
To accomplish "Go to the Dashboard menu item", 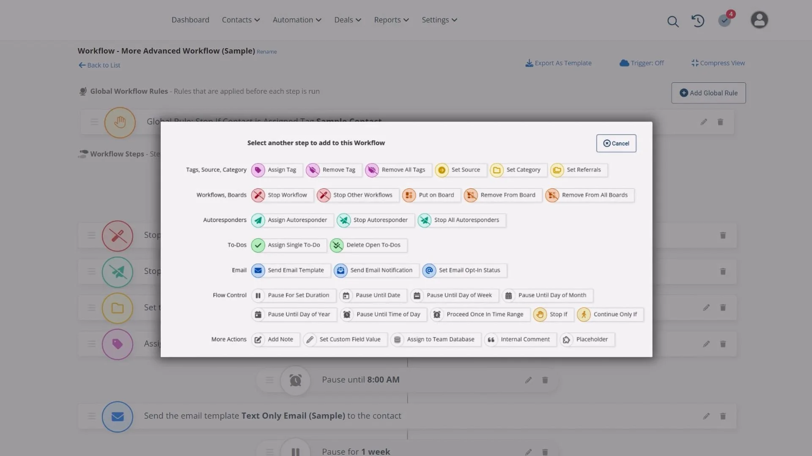I will pyautogui.click(x=190, y=20).
